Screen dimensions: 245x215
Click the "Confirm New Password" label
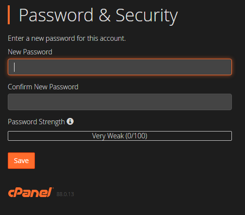(43, 87)
